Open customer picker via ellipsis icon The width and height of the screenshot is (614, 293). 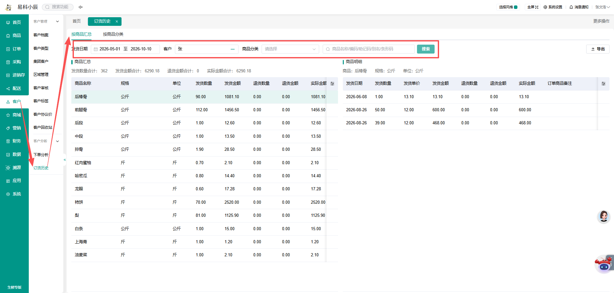232,49
